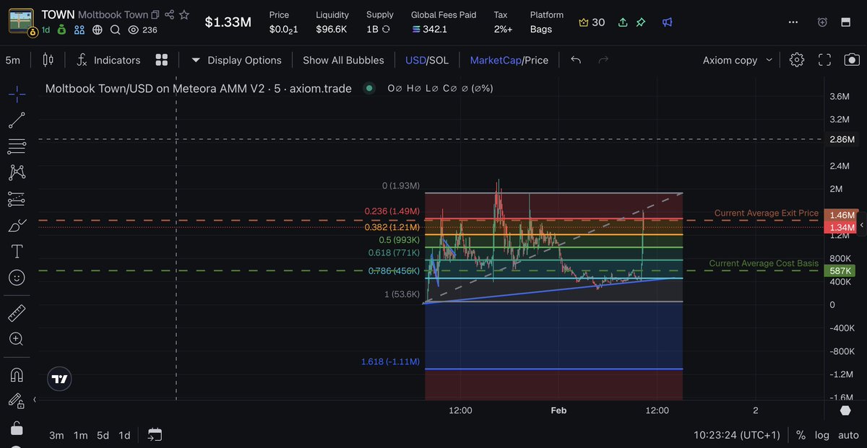Toggle auto scale mode
The width and height of the screenshot is (867, 448).
pos(848,435)
